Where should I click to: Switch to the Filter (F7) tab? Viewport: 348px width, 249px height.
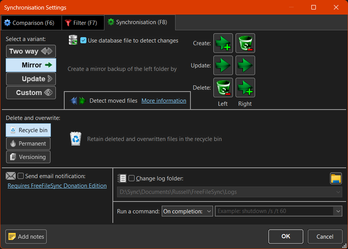tap(83, 23)
